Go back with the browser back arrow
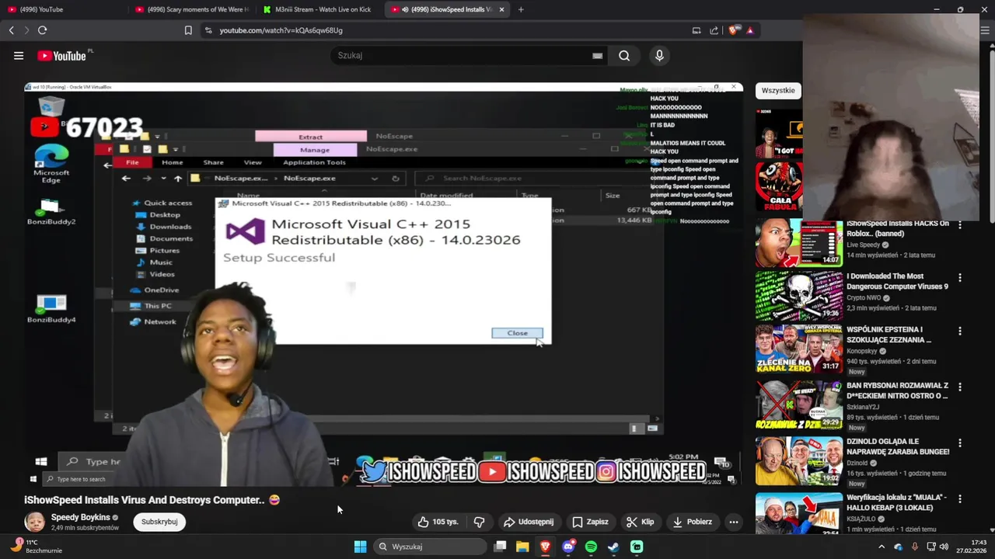The height and width of the screenshot is (559, 995). [x=12, y=30]
